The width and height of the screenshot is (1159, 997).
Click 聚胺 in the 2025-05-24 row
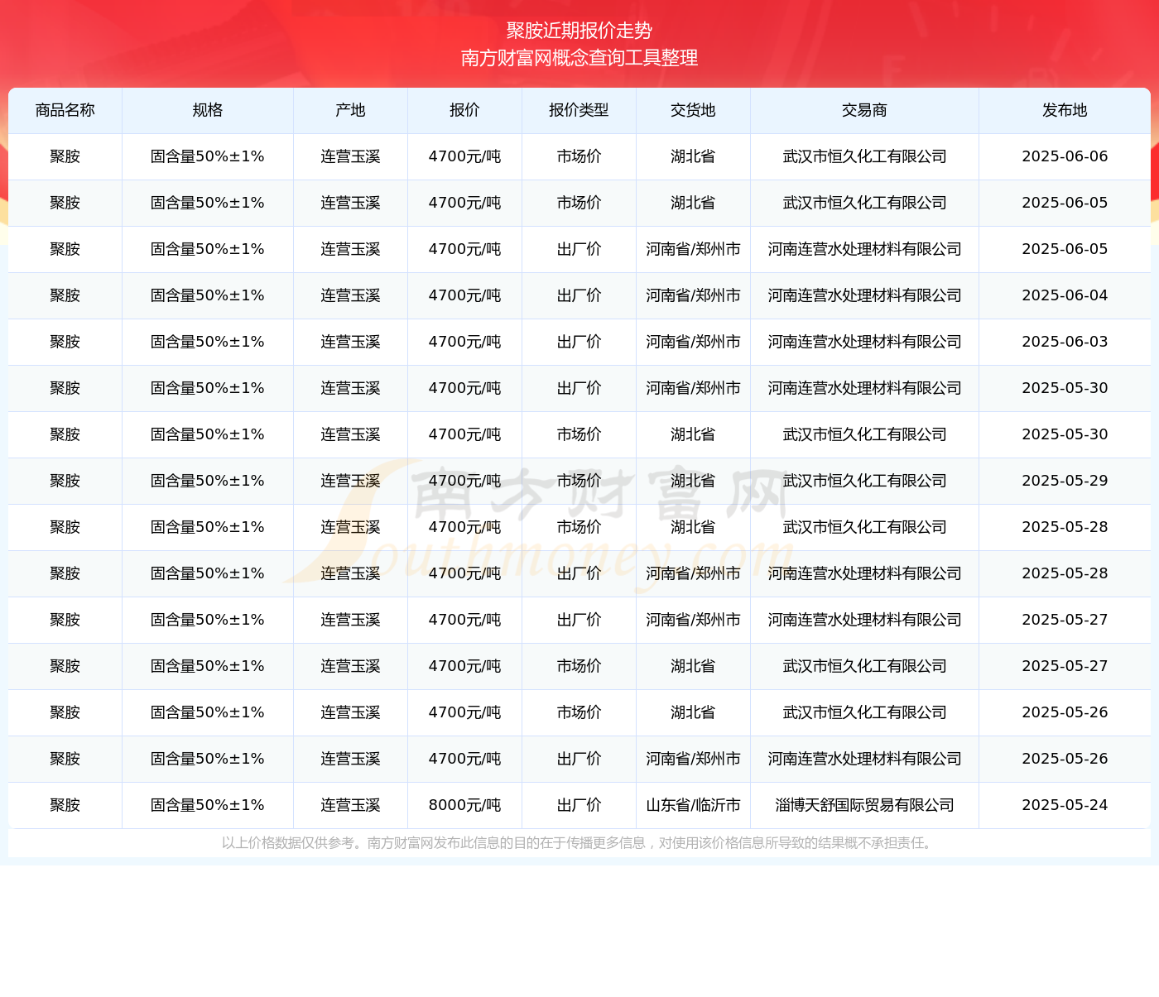(x=65, y=805)
